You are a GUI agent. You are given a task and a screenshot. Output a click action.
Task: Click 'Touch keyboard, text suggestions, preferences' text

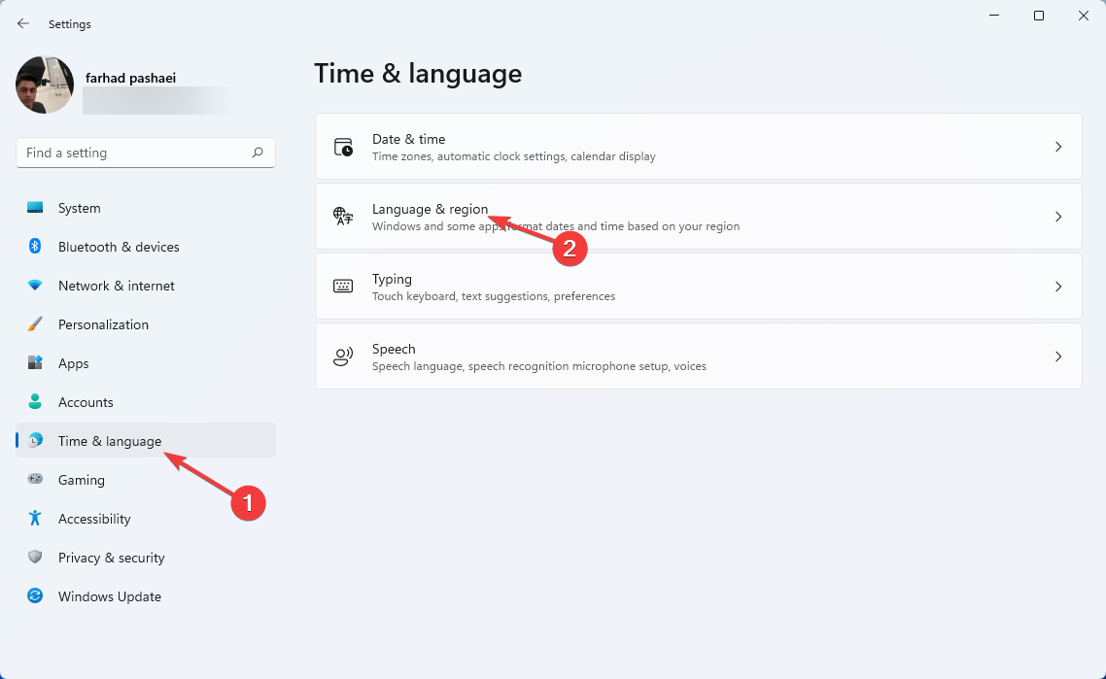pyautogui.click(x=493, y=296)
